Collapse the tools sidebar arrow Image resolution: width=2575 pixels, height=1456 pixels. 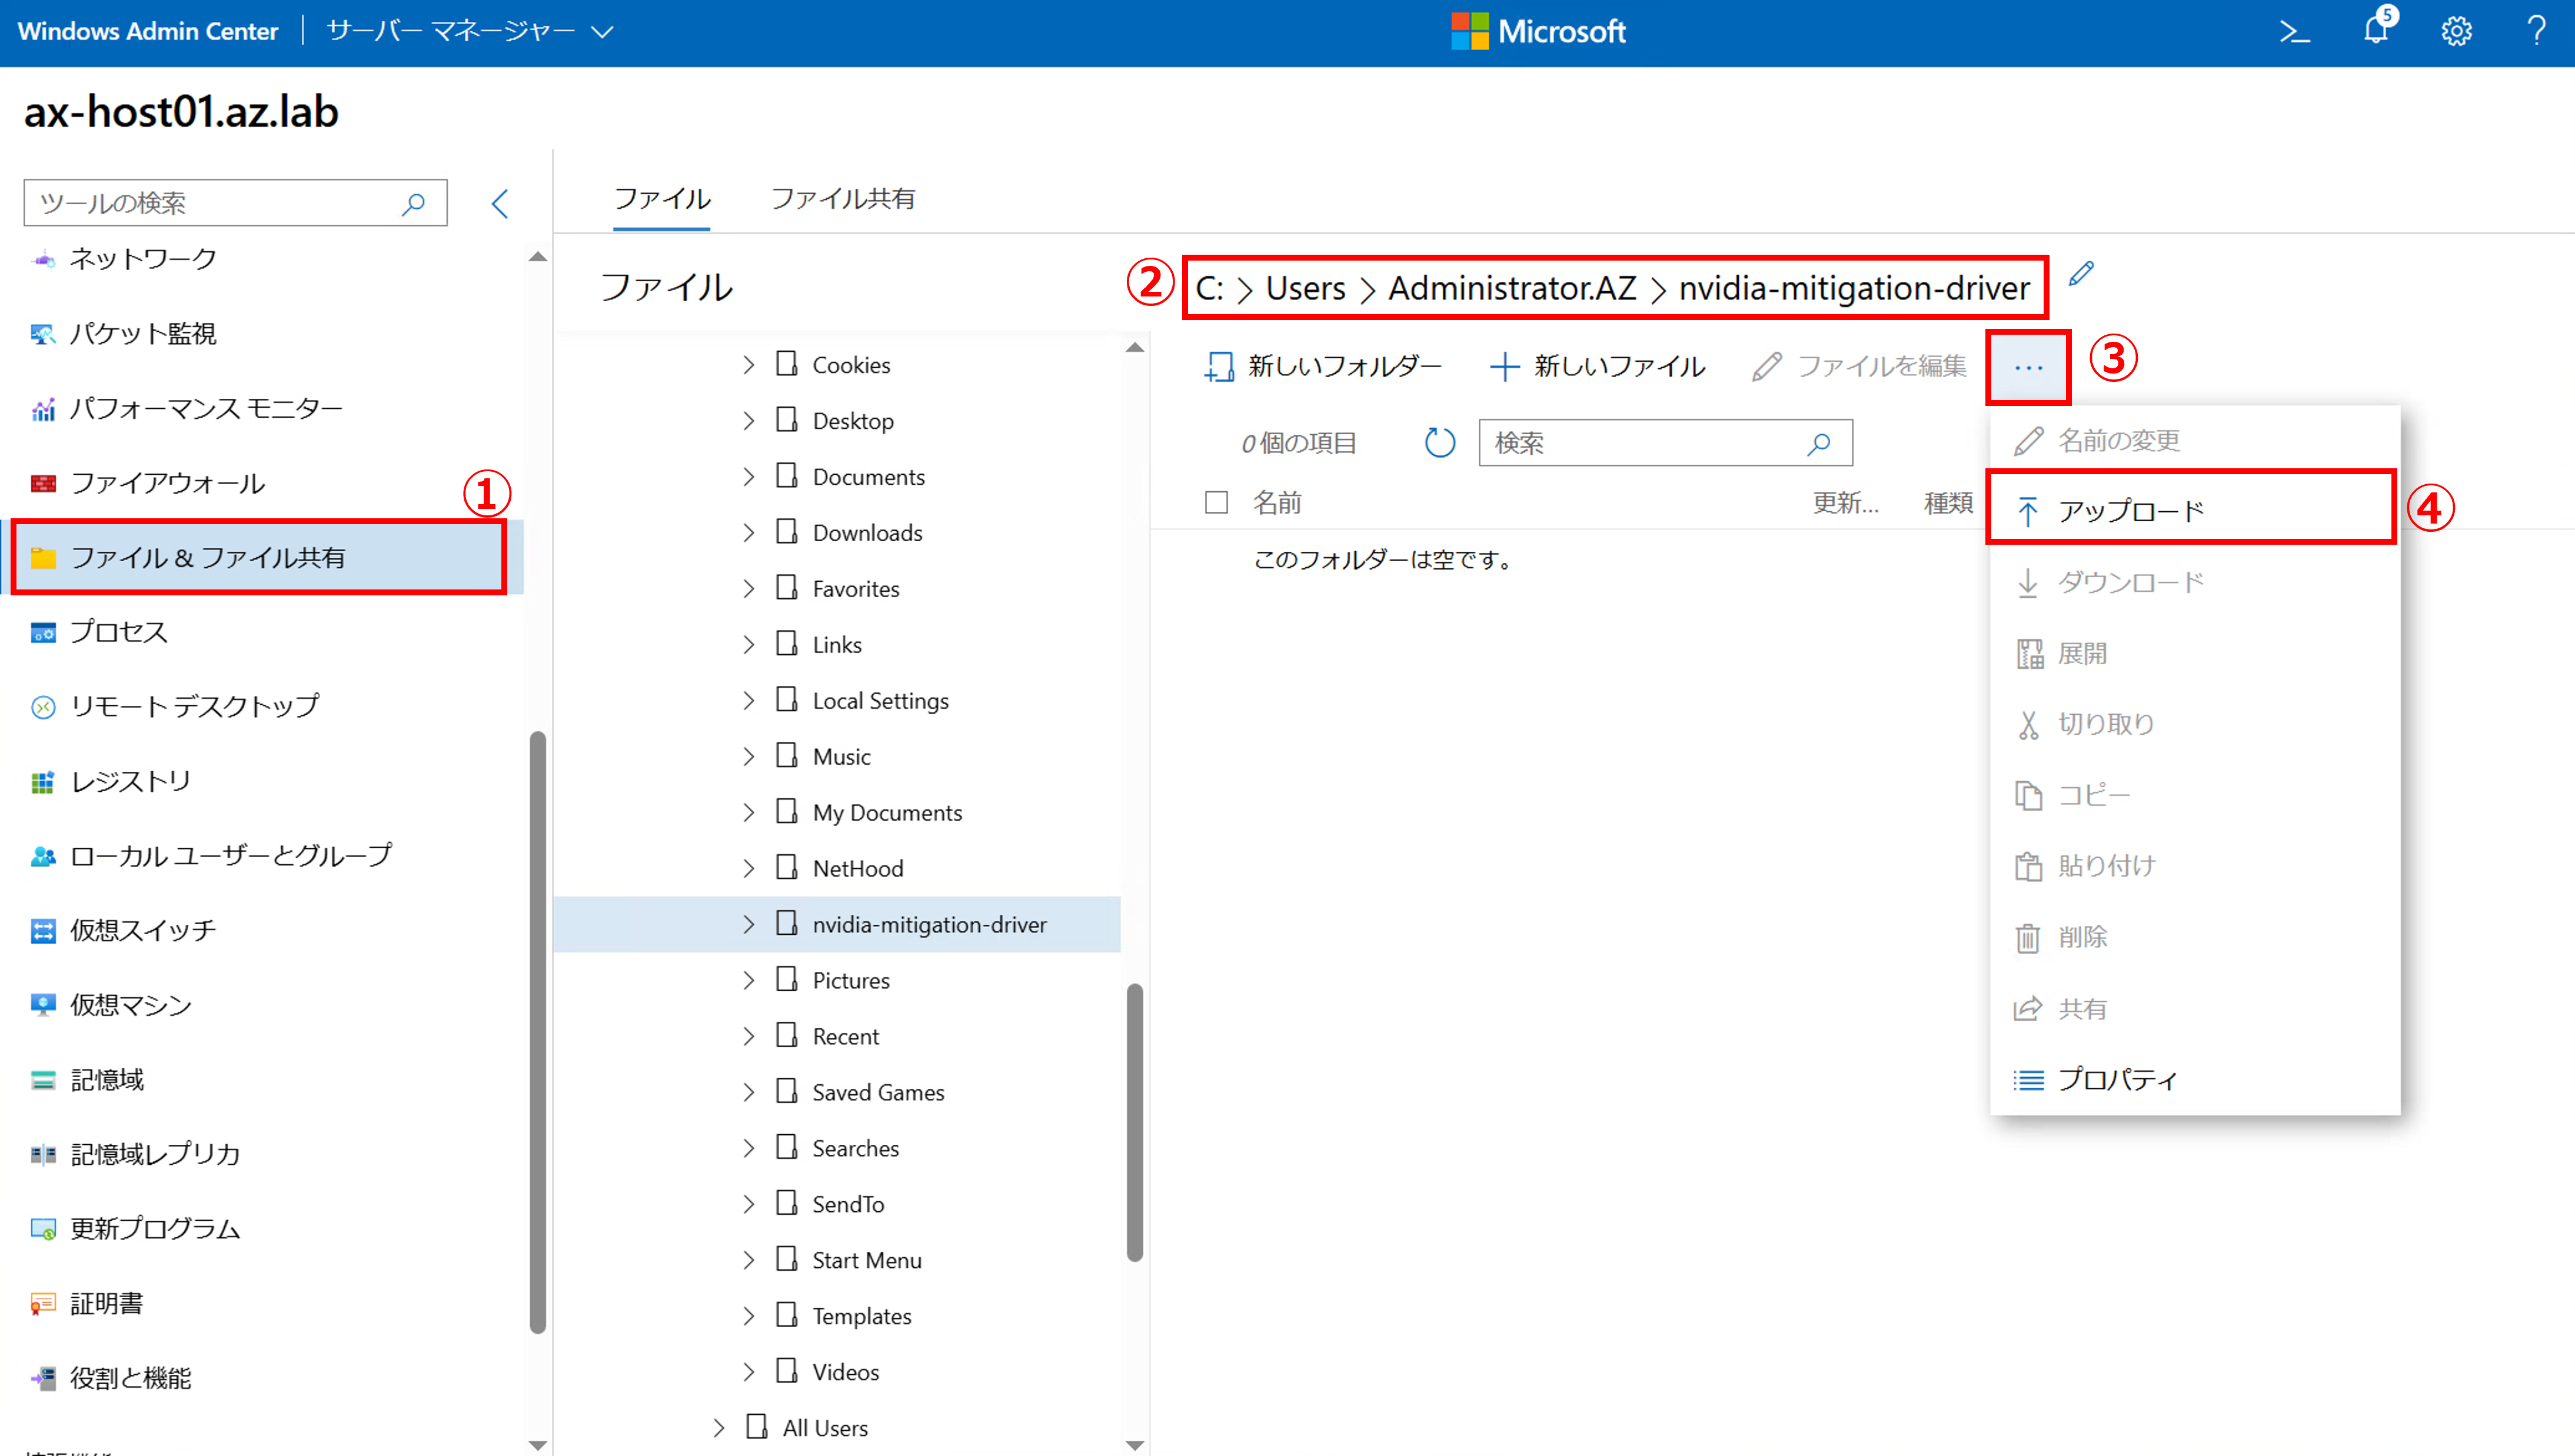(500, 204)
